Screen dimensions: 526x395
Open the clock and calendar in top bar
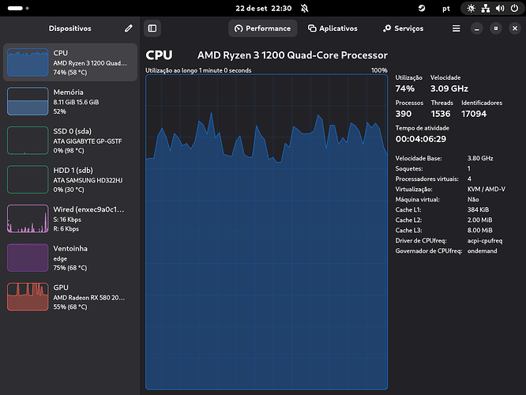tap(262, 8)
